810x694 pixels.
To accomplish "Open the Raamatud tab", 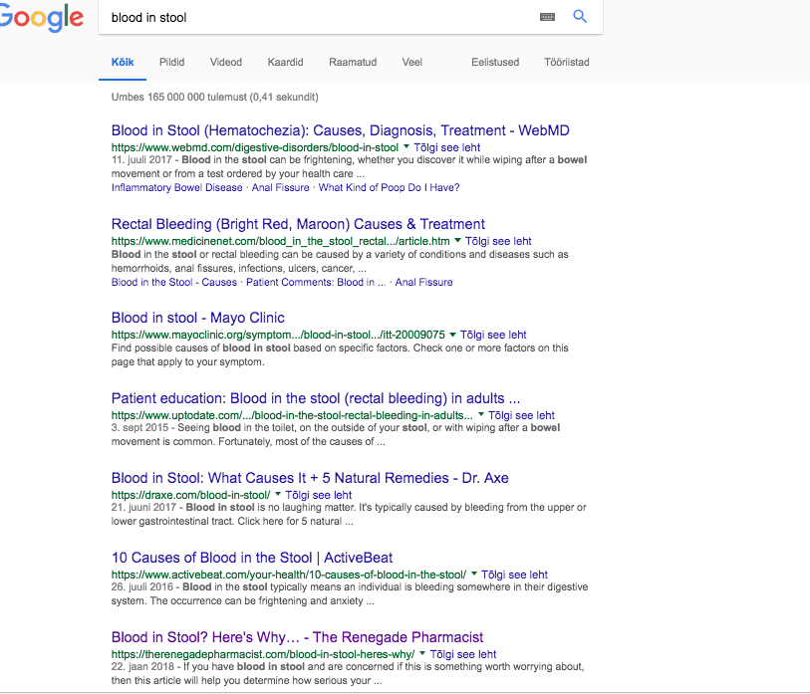I will 353,62.
